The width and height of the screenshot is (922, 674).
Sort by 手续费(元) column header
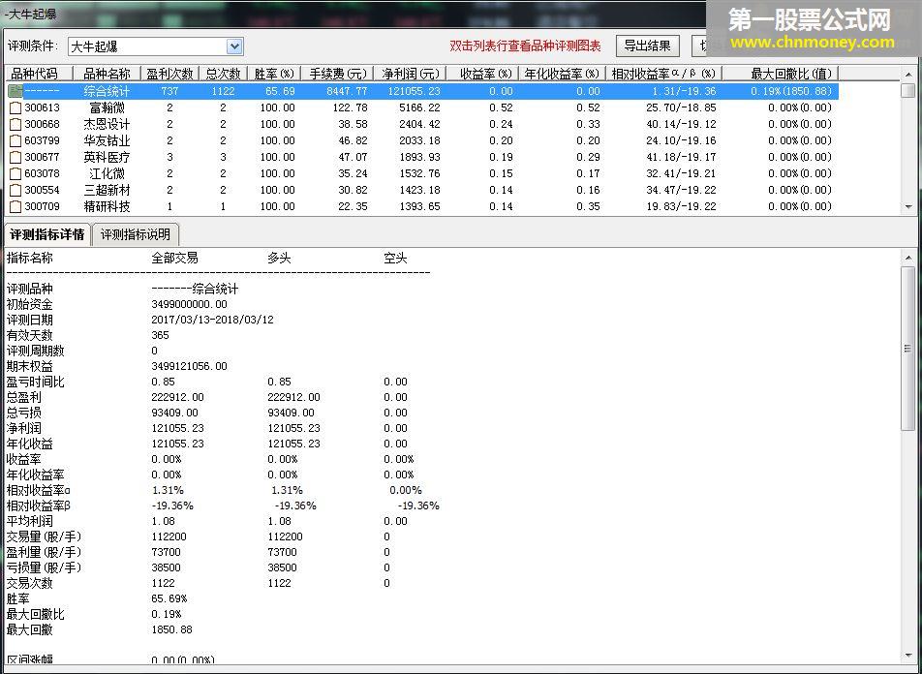pos(337,74)
